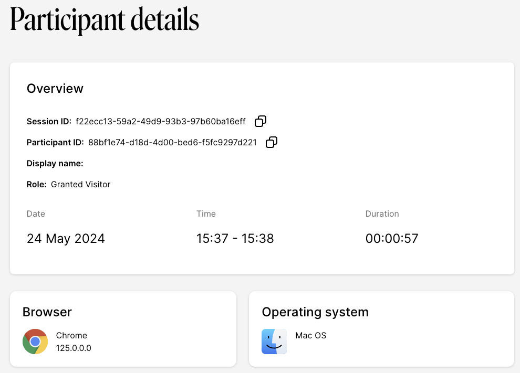Select the Session ID value text
This screenshot has width=520, height=373.
coord(160,122)
